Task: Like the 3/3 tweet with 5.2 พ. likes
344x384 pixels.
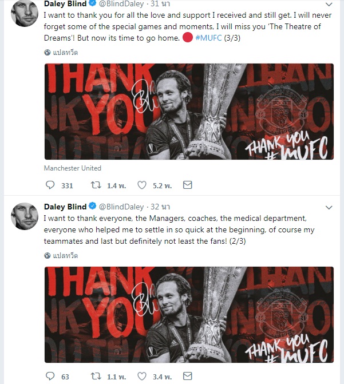Action: click(x=142, y=185)
